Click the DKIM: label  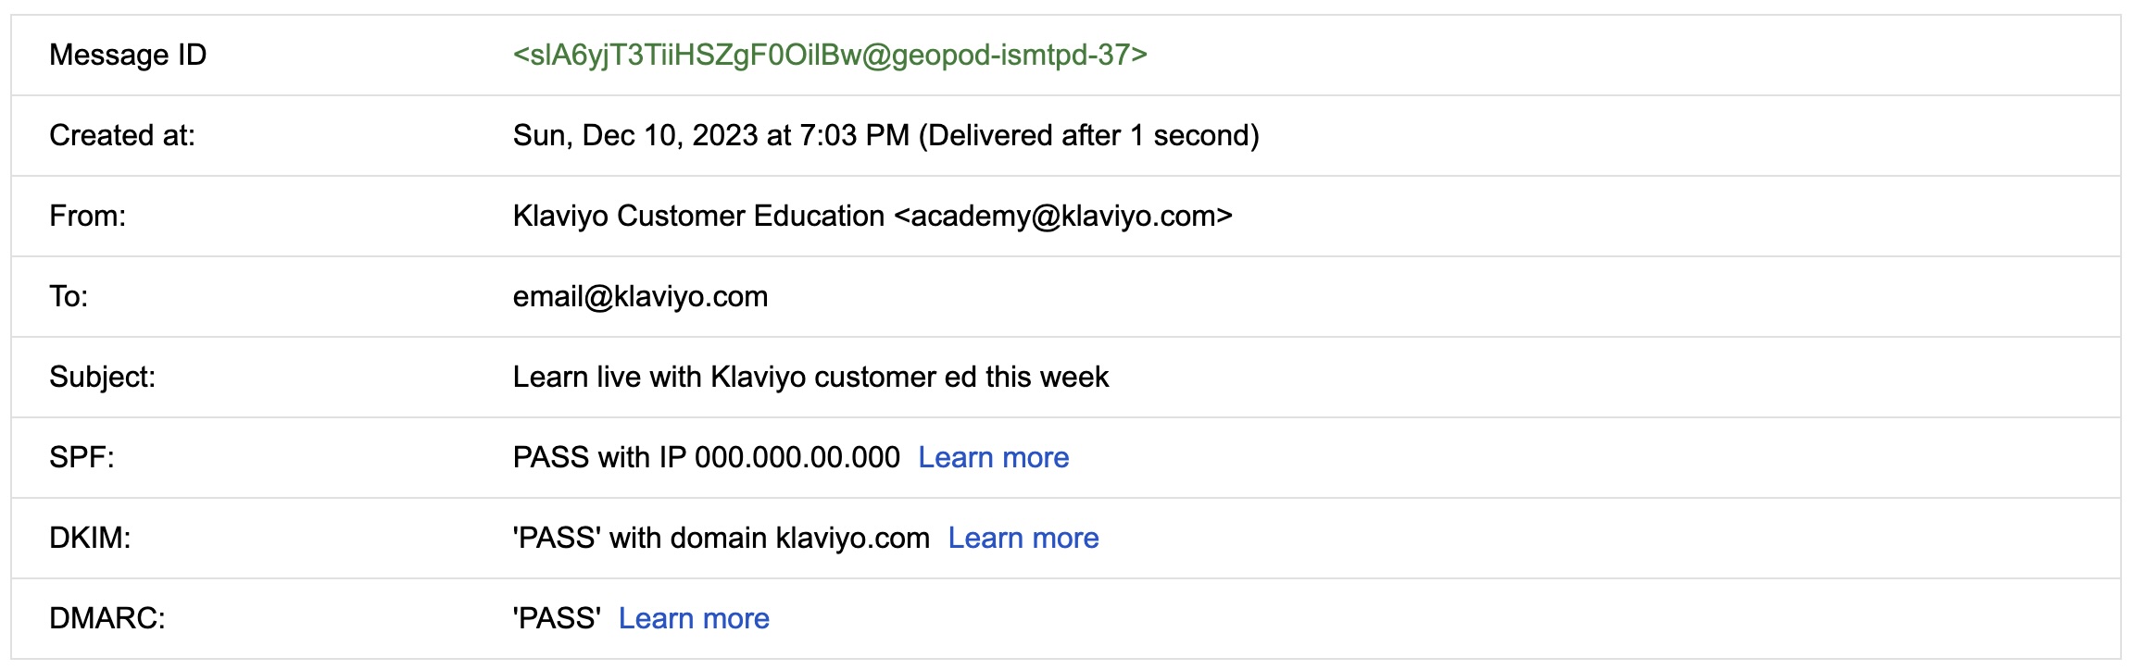tap(90, 538)
